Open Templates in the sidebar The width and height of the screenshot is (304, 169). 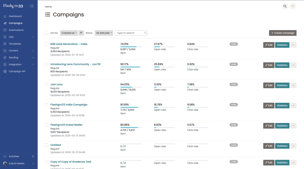point(15,44)
